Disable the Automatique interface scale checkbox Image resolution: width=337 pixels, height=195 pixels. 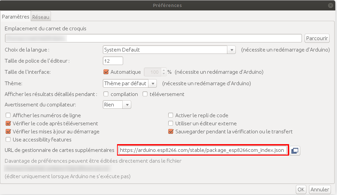[106, 72]
